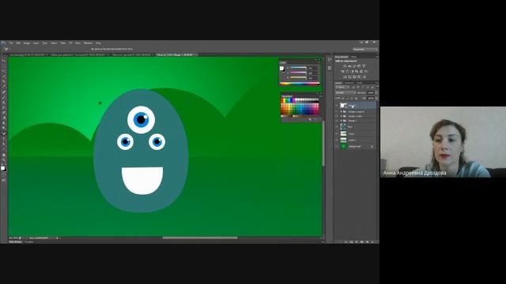This screenshot has width=506, height=284.
Task: Switch to the Channels tab
Action: click(x=349, y=83)
